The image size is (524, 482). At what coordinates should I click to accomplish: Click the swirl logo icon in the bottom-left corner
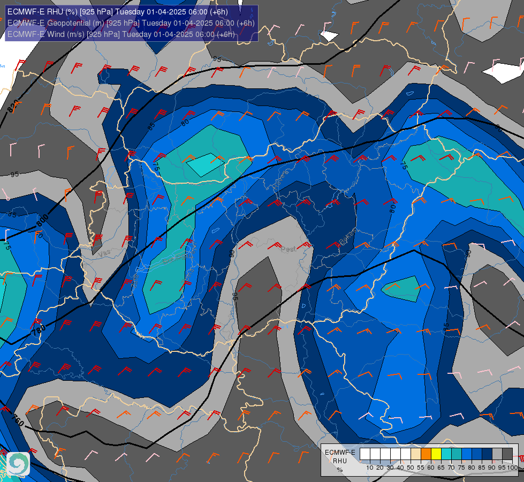18,464
